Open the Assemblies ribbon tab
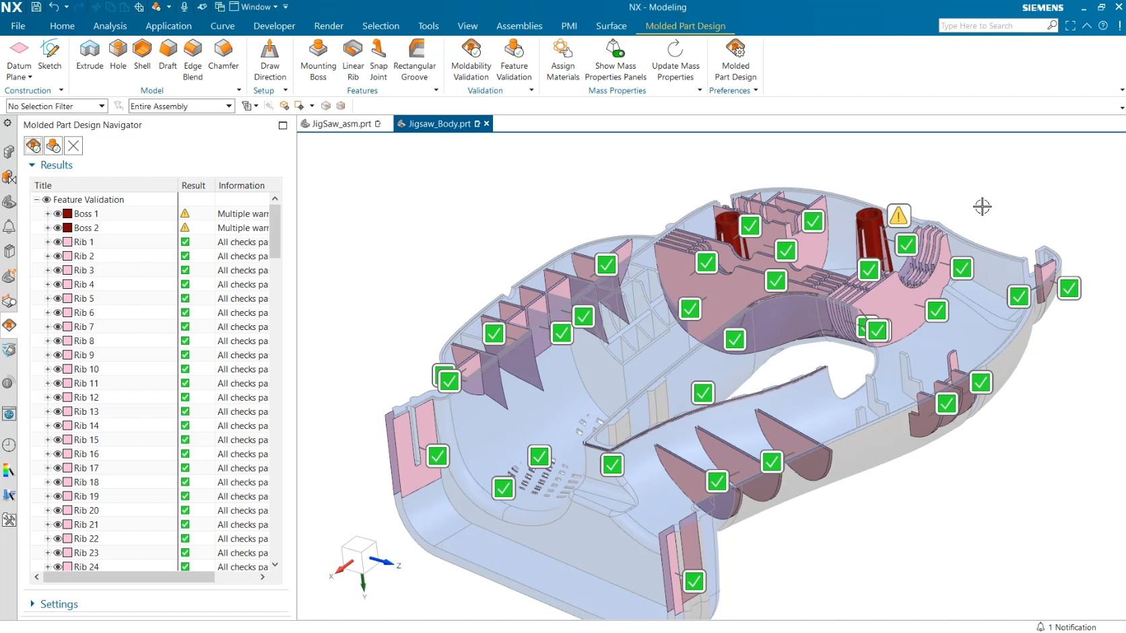Screen dimensions: 1126x633 pos(519,26)
